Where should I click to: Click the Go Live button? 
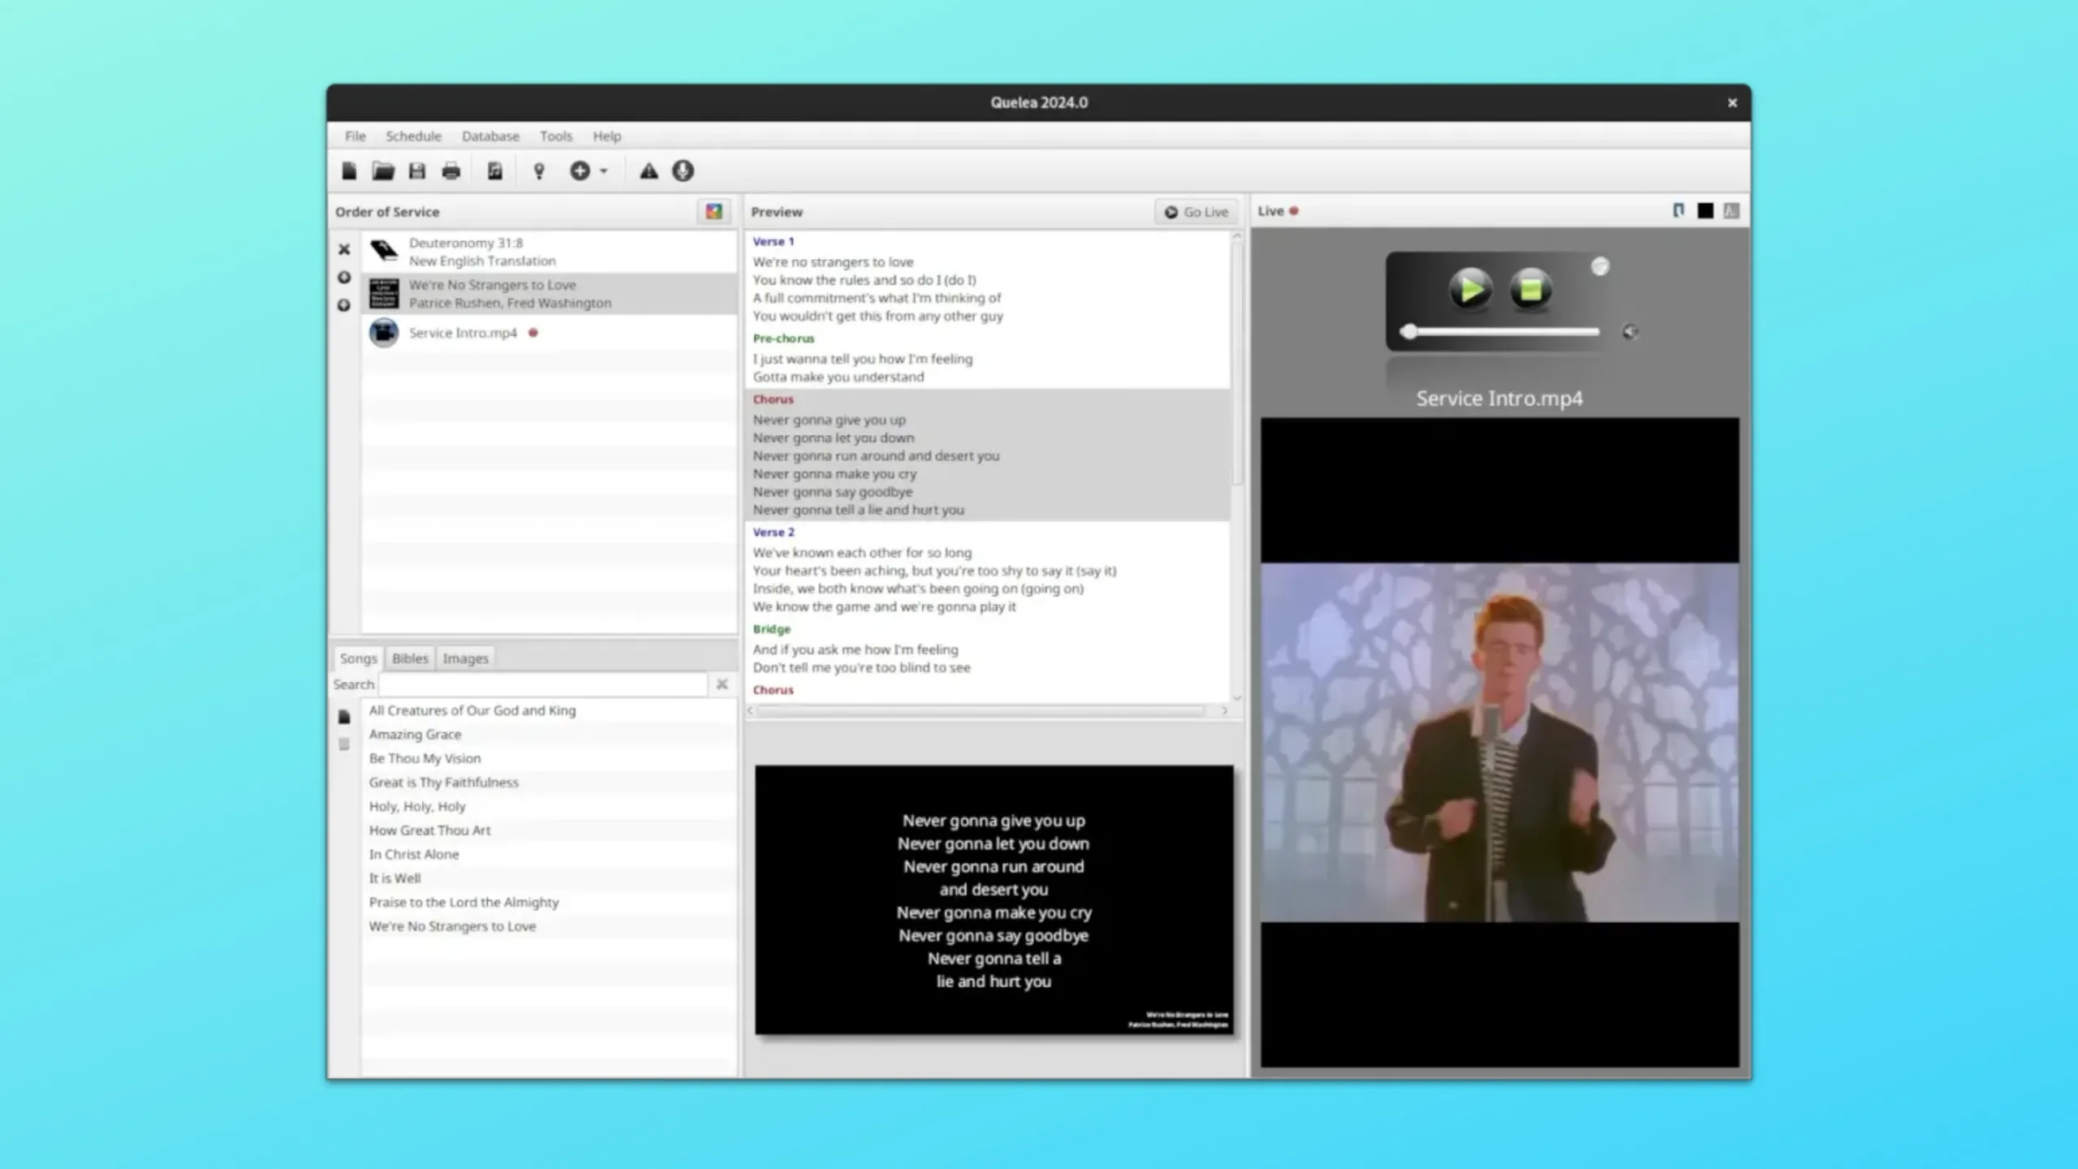(x=1196, y=212)
